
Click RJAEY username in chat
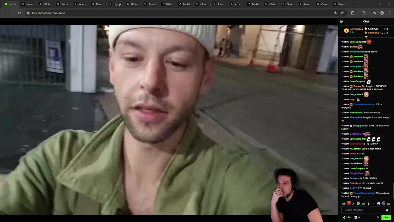coord(353,188)
